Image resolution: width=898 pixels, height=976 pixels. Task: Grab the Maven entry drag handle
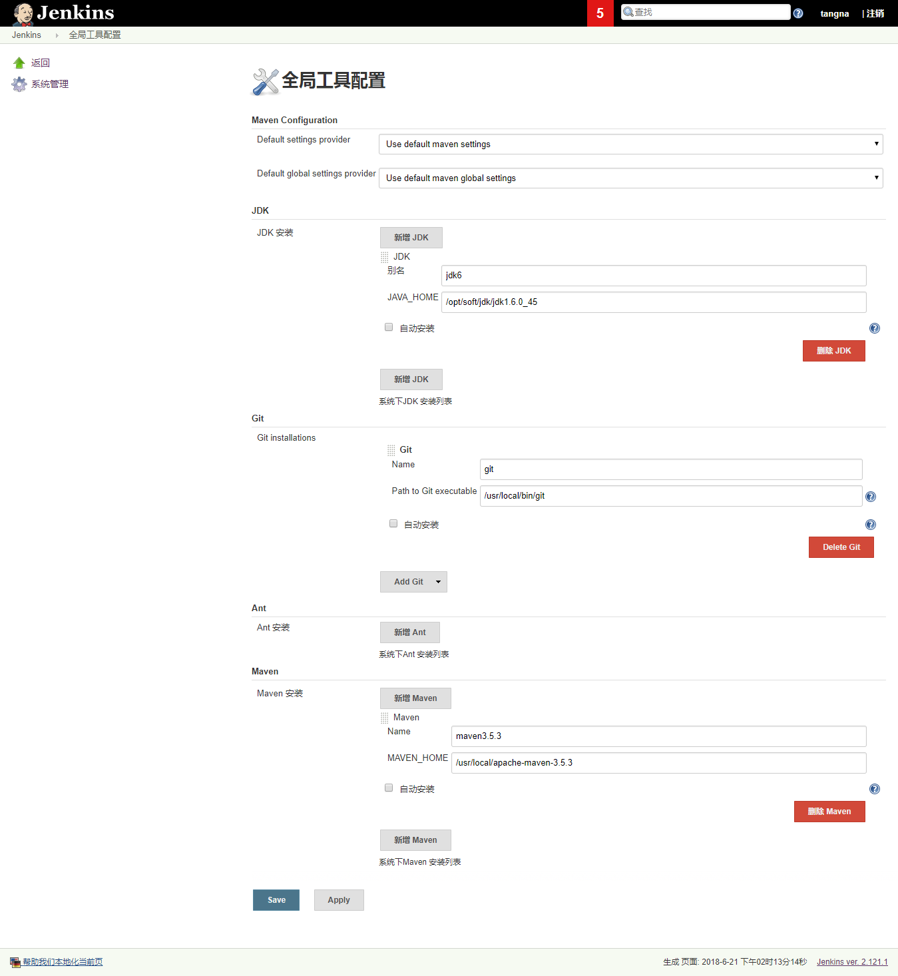coord(385,718)
